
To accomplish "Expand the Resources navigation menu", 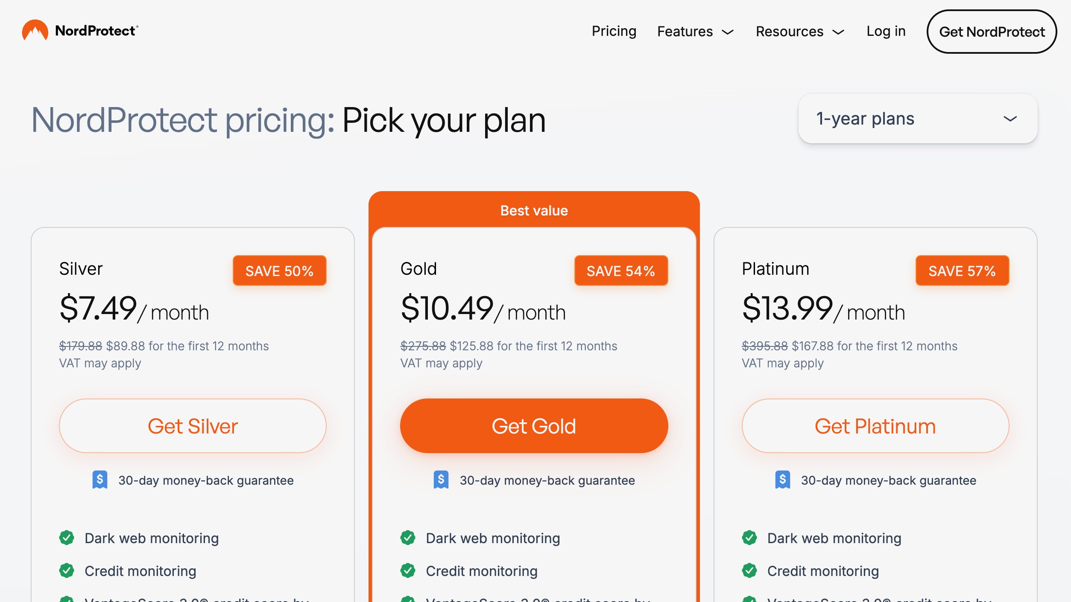I will [800, 32].
